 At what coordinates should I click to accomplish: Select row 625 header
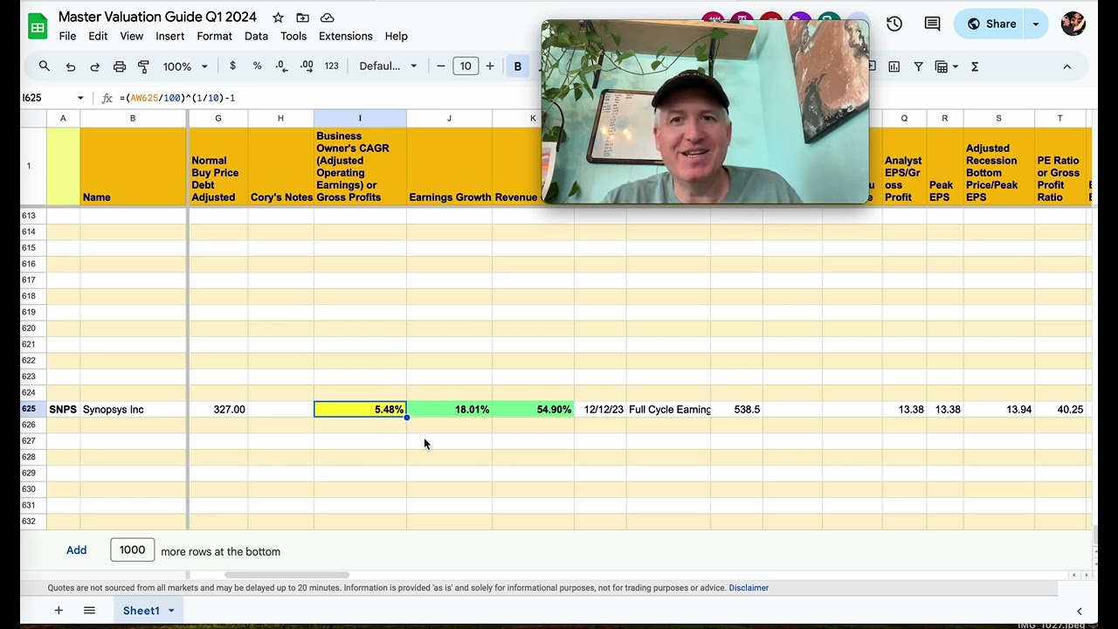pos(33,409)
